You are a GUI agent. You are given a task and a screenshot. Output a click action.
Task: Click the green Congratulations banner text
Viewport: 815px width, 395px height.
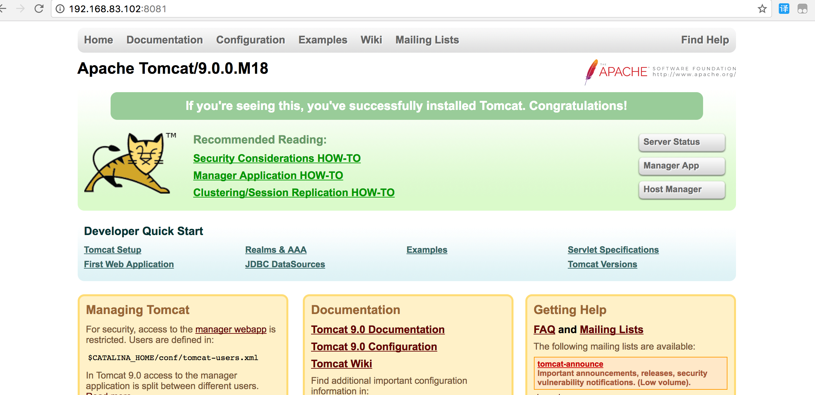[x=407, y=106]
